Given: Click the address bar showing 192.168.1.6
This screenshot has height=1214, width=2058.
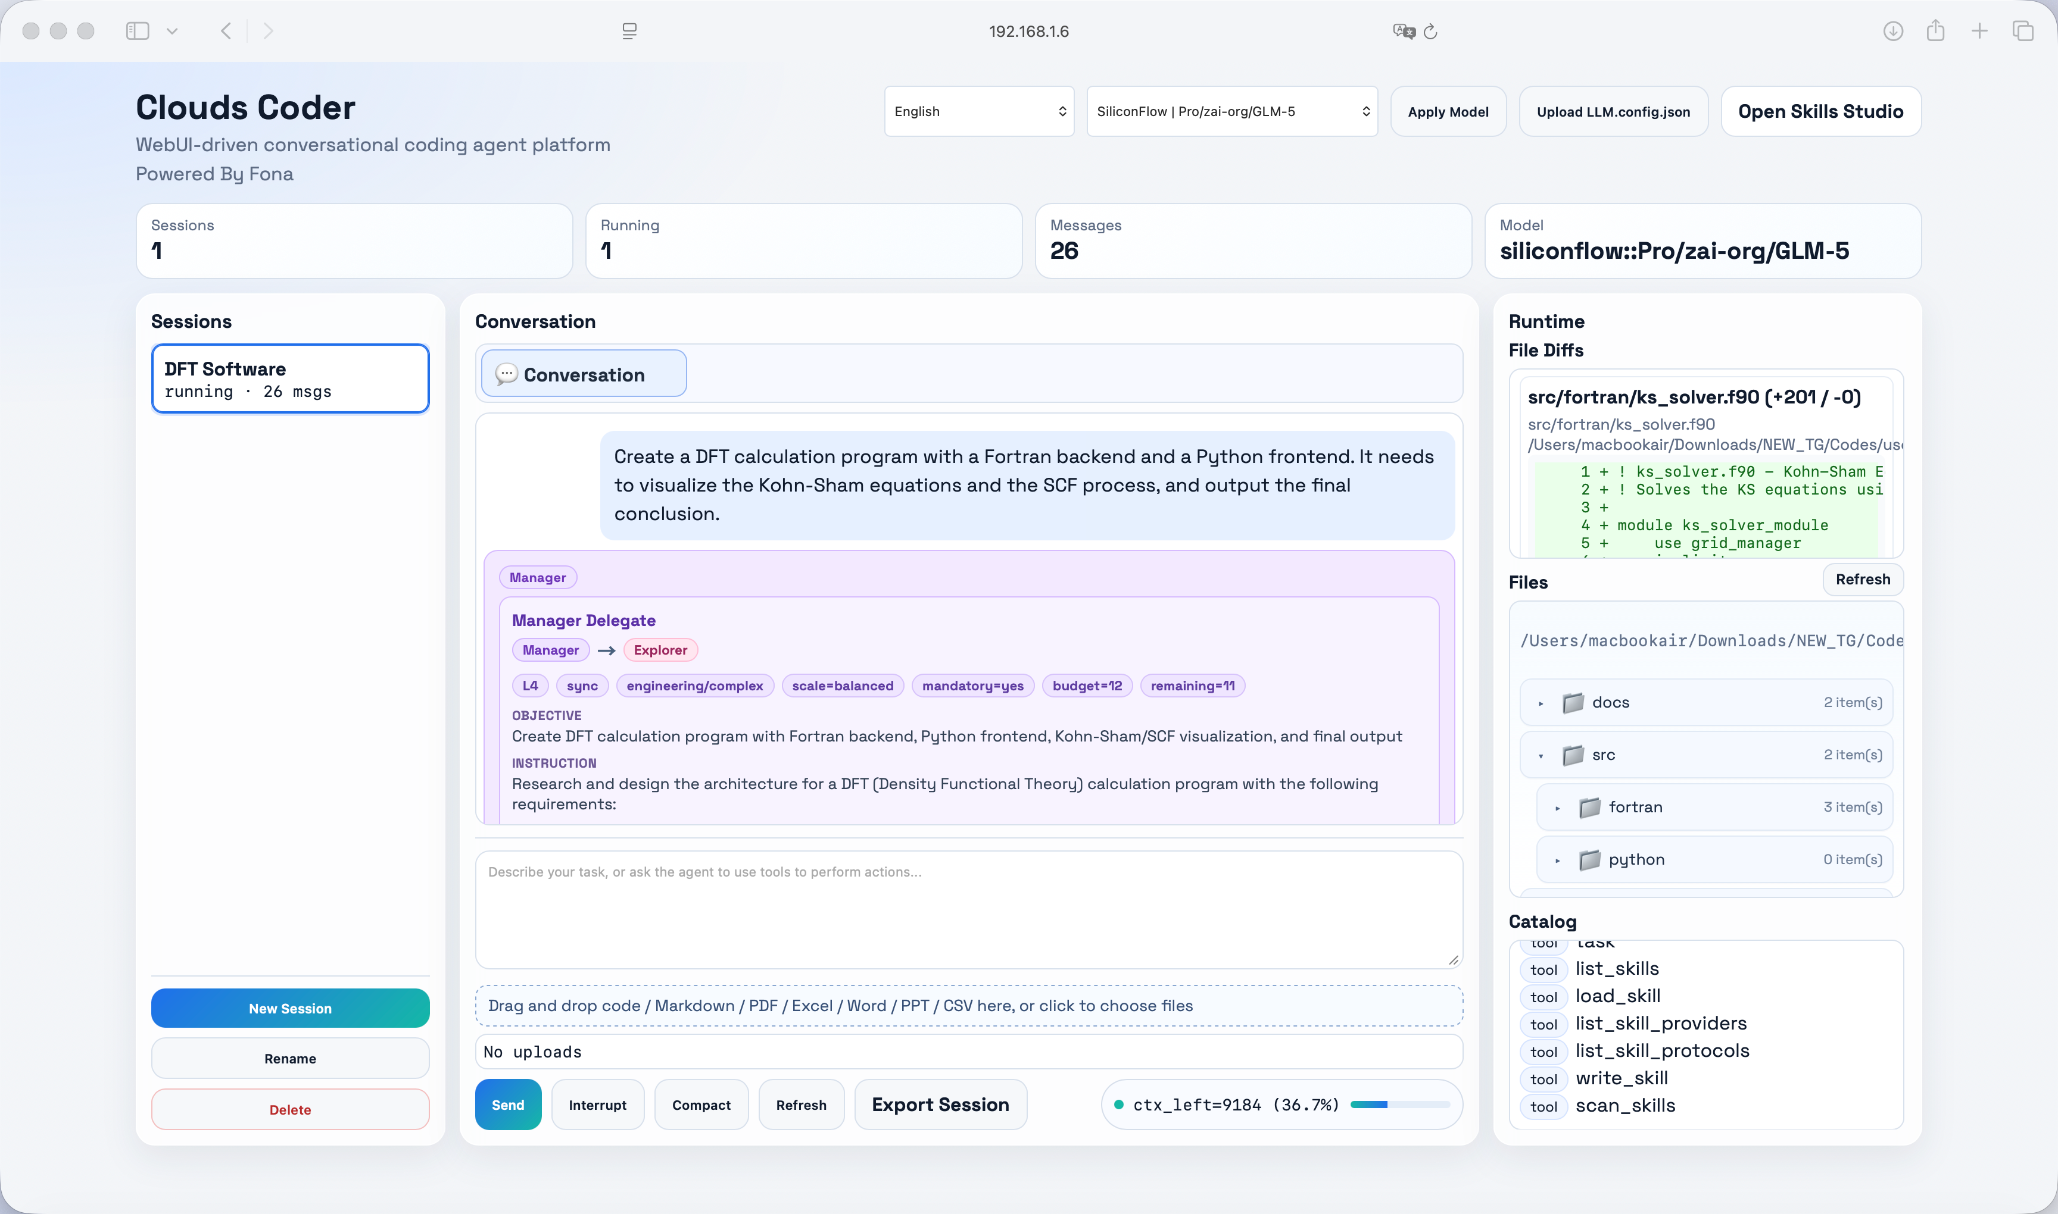Looking at the screenshot, I should (1028, 31).
